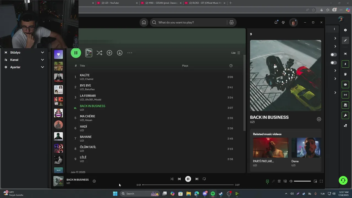The image size is (352, 198).
Task: Click the now playing album cover in the bottom bar
Action: pyautogui.click(x=58, y=181)
